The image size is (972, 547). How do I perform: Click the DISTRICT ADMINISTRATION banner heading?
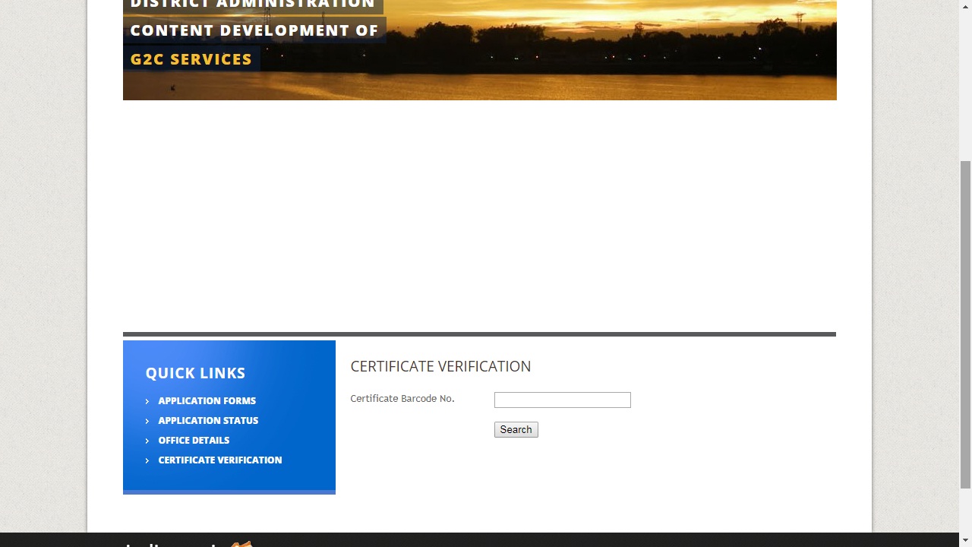coord(251,4)
